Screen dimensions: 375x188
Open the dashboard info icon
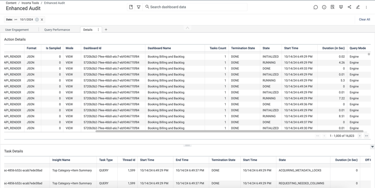[324, 7]
